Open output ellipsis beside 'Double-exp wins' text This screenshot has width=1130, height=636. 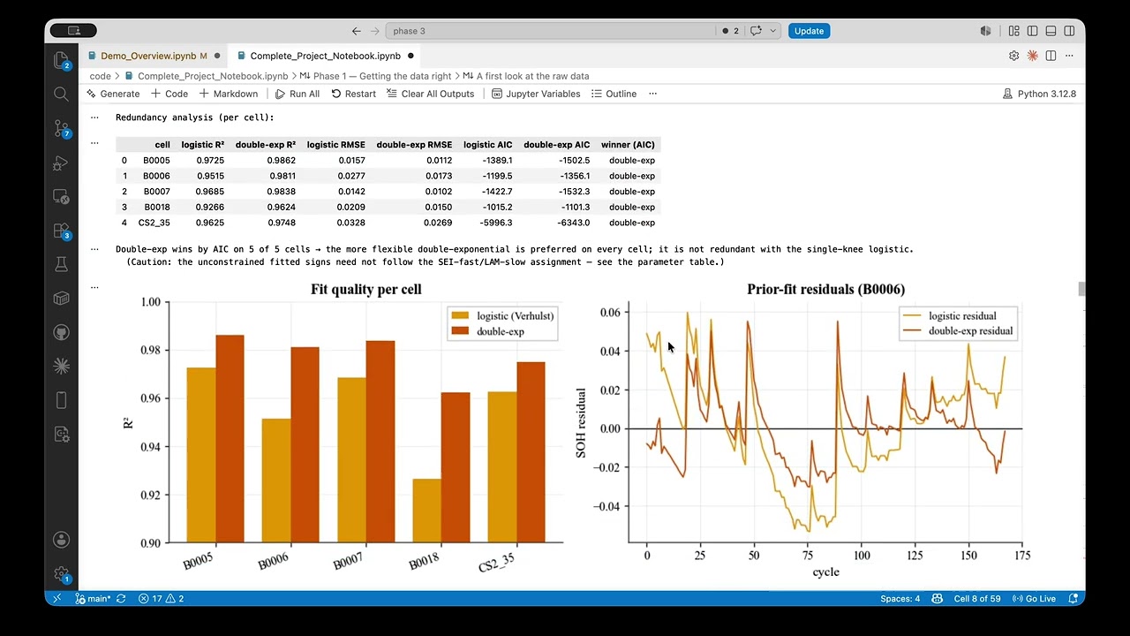pos(94,249)
